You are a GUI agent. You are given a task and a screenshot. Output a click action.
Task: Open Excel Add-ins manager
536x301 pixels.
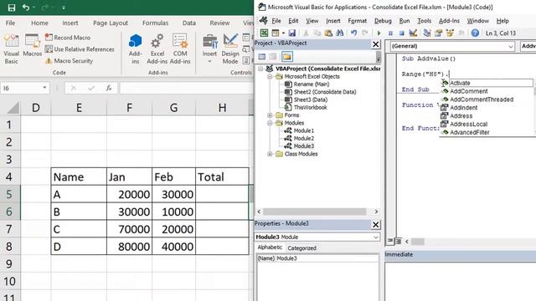pyautogui.click(x=157, y=49)
